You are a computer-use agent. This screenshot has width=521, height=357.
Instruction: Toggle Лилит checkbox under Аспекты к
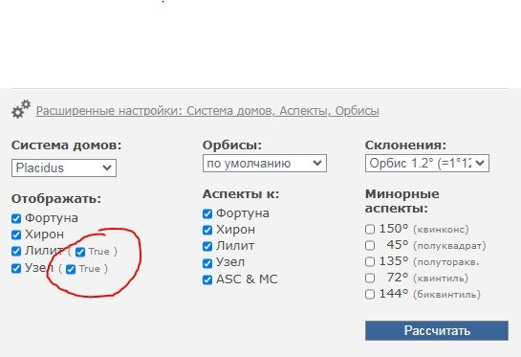coord(207,246)
